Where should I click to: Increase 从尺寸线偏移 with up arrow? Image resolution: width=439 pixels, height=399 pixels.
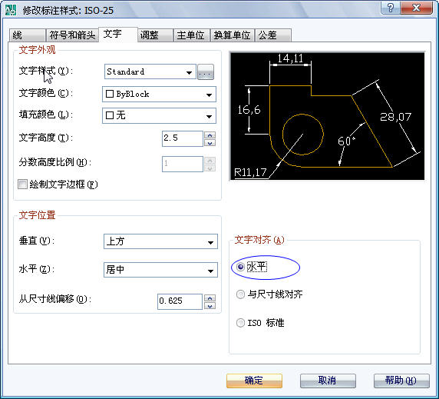point(210,298)
